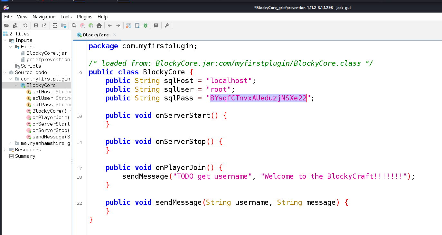The width and height of the screenshot is (442, 235).
Task: Navigate back with the left arrow icon
Action: (x=110, y=25)
